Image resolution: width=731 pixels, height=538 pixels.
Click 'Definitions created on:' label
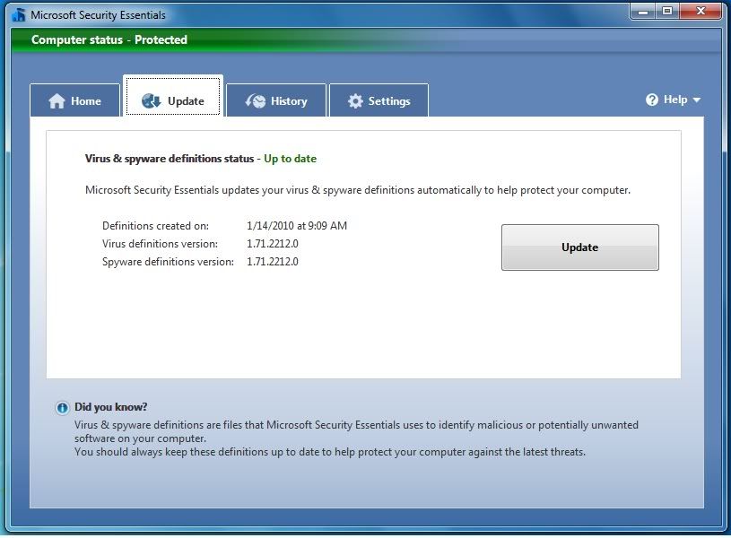tap(155, 226)
